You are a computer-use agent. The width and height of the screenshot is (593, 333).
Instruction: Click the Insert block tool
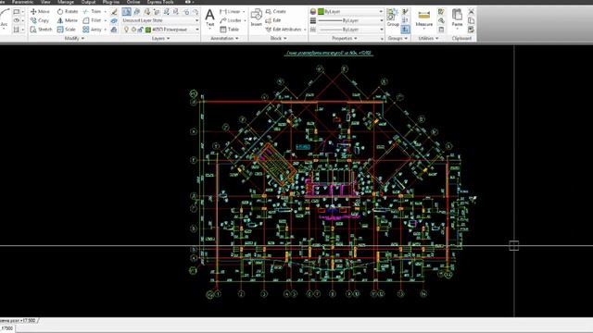click(x=257, y=18)
